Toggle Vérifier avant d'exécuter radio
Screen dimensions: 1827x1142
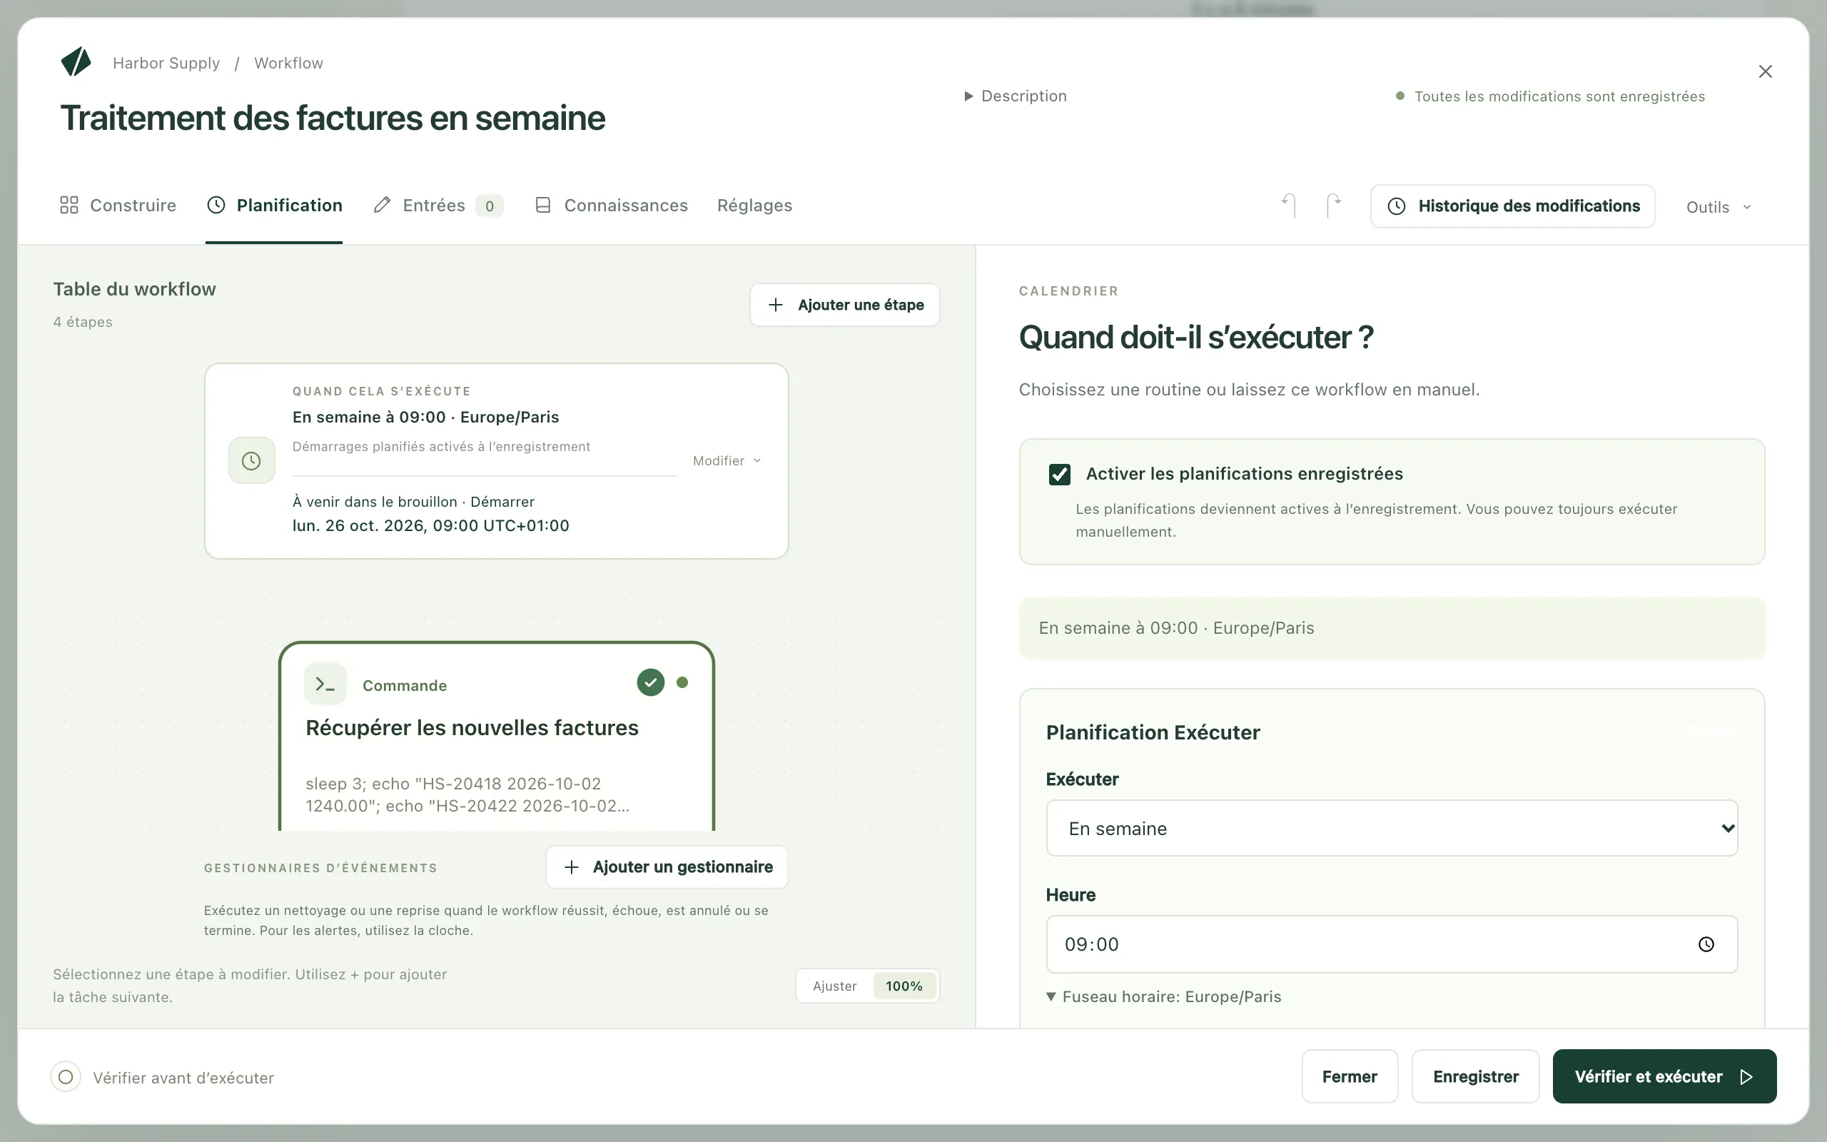66,1077
